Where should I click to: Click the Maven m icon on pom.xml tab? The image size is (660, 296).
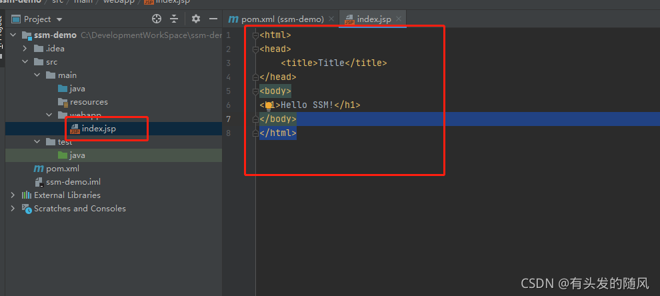233,19
